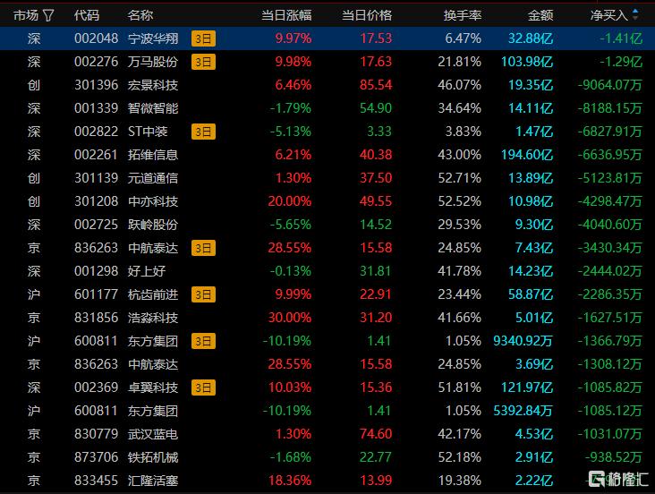Click the 194.60亿 amount for 拓维信息
The width and height of the screenshot is (655, 494).
click(527, 155)
